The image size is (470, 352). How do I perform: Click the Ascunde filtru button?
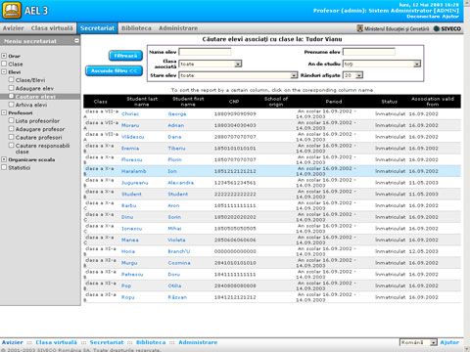click(x=114, y=70)
